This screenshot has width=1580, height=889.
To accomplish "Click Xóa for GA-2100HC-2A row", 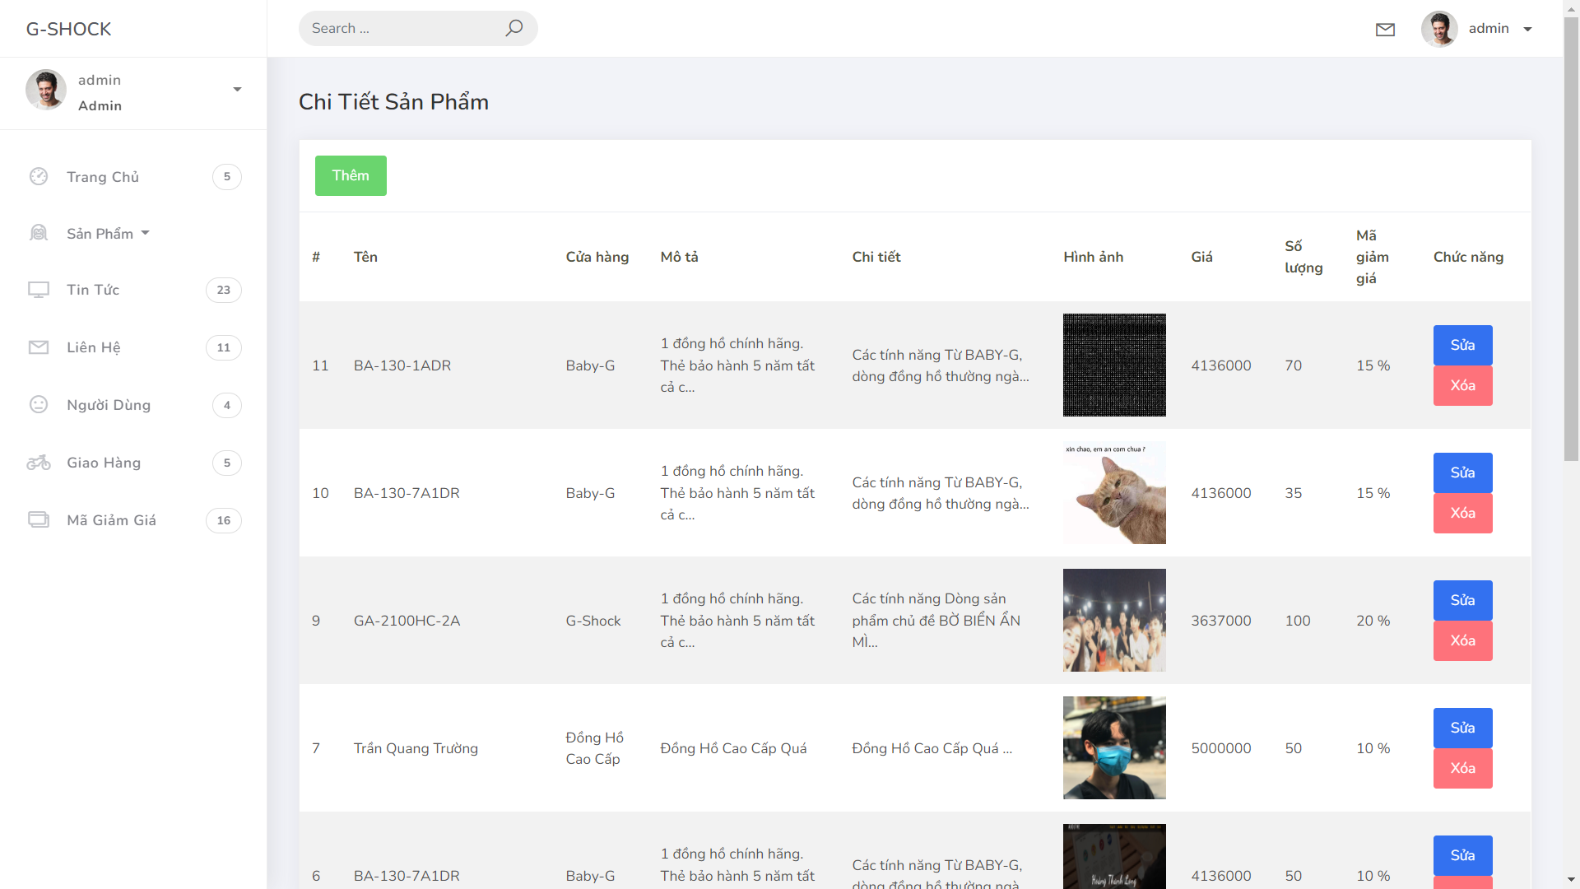I will pos(1462,640).
